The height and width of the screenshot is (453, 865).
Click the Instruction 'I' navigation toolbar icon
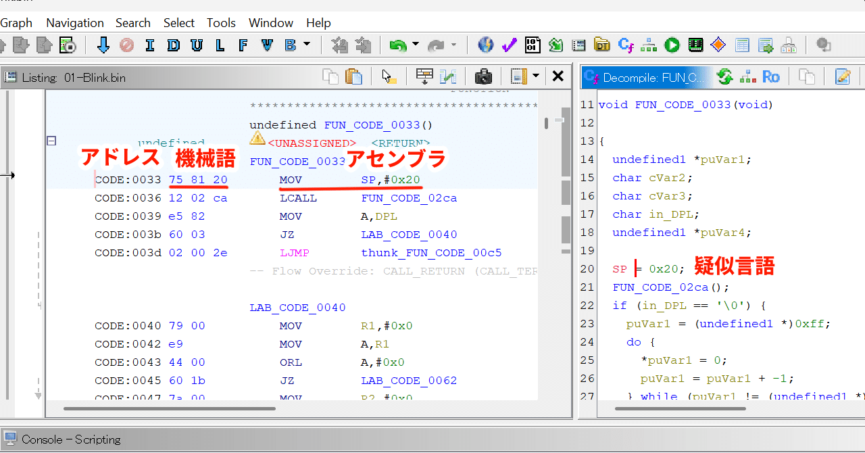(150, 45)
